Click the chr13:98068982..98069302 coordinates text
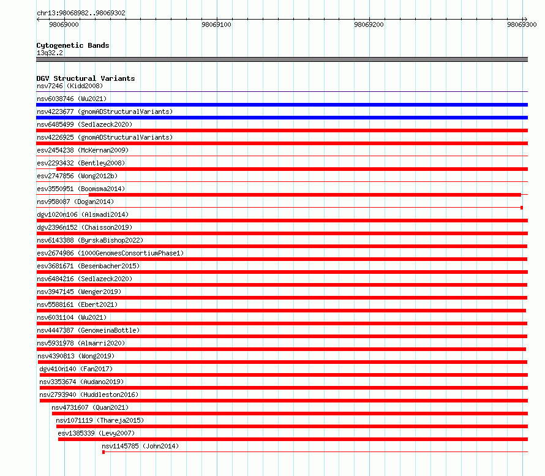The width and height of the screenshot is (545, 476). point(81,13)
